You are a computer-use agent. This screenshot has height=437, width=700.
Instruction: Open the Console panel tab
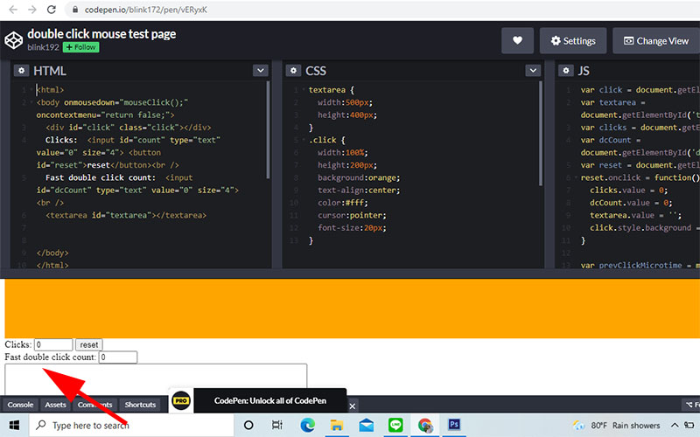[20, 405]
